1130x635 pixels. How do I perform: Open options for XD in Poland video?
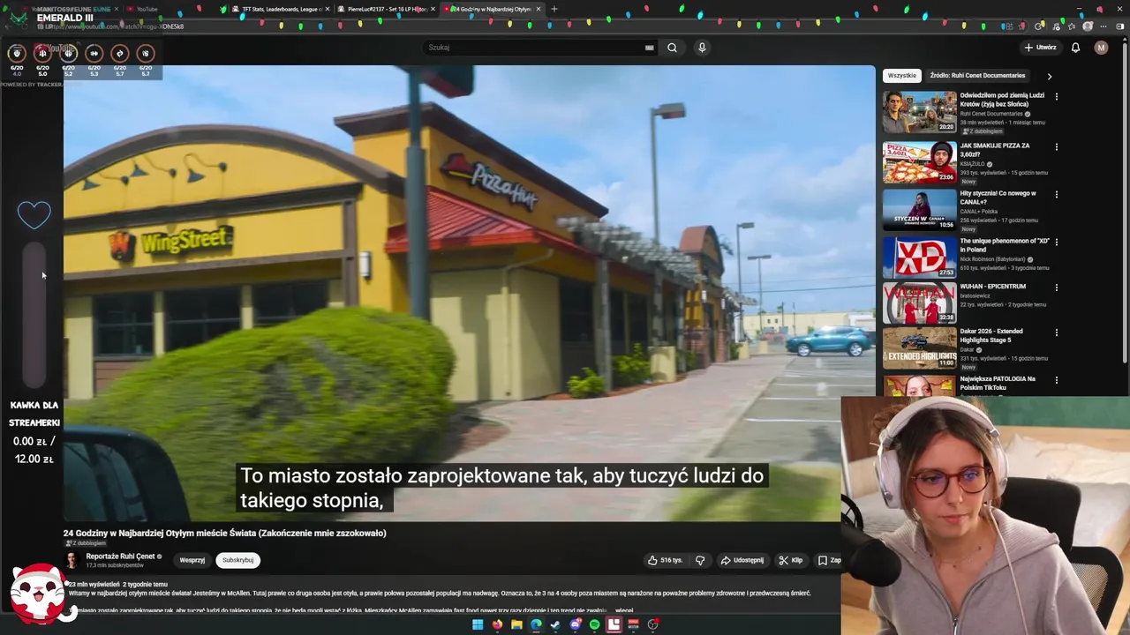pos(1056,242)
